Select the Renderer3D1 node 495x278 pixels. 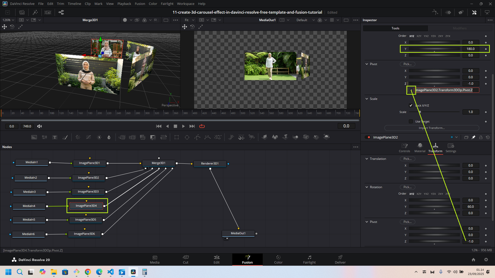pos(210,163)
